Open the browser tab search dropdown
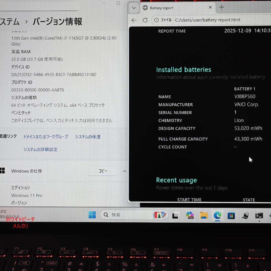The width and height of the screenshot is (271, 271). 134,8
